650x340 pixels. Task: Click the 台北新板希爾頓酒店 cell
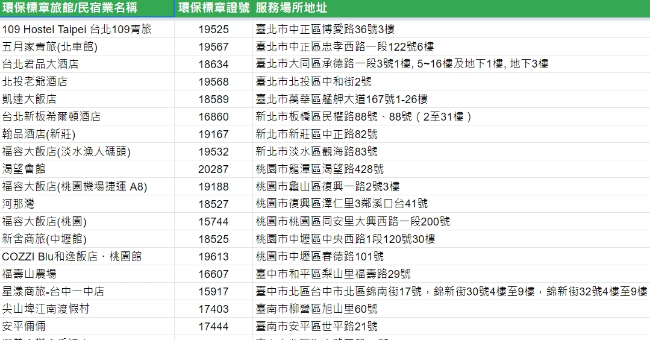point(87,116)
